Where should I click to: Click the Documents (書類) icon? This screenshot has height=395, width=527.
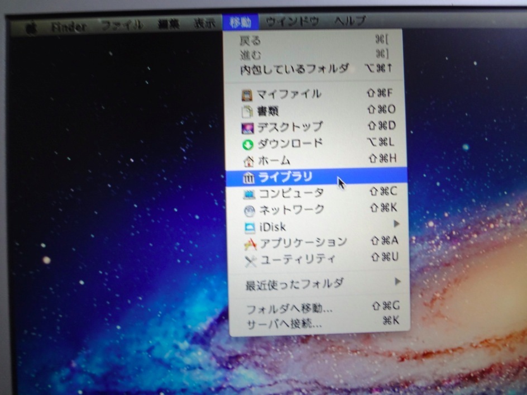pos(247,111)
